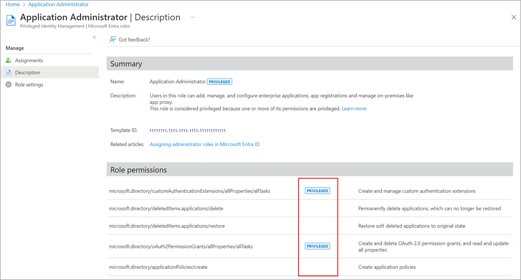521x280 pixels.
Task: Open Assignments menu item
Action: (x=29, y=60)
